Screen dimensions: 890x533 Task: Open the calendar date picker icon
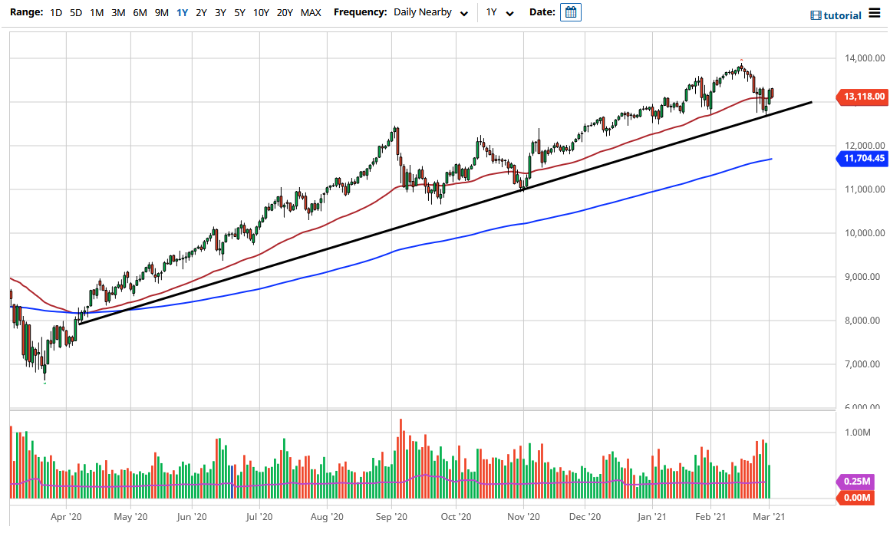[x=569, y=12]
